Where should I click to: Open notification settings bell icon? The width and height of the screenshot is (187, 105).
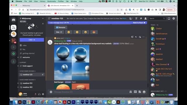136,18
